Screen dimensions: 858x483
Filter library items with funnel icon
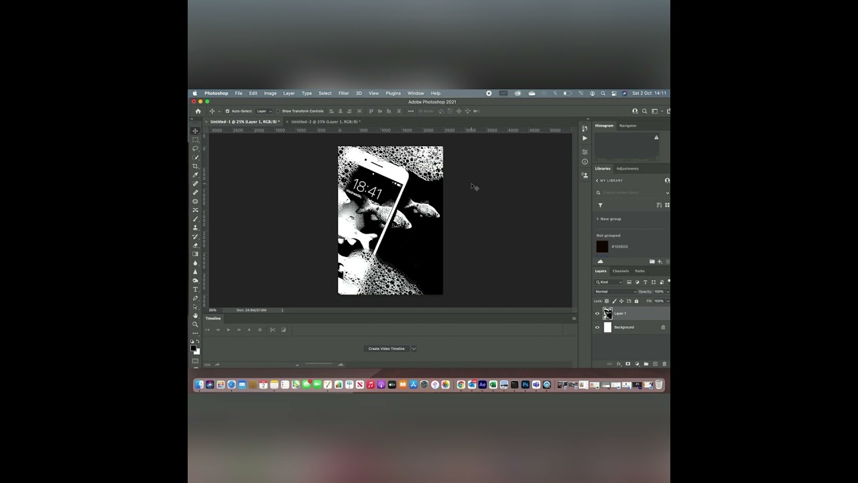601,205
